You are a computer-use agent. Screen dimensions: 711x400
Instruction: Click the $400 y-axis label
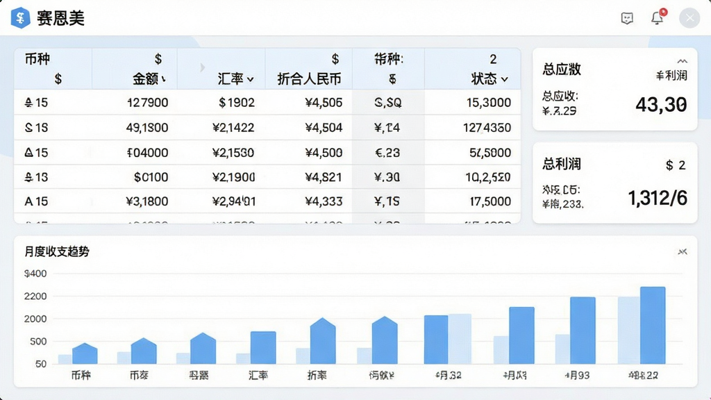point(35,274)
